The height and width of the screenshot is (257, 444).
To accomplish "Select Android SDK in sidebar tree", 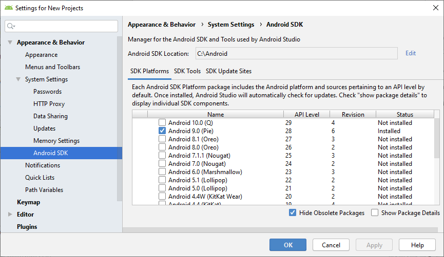I will [61, 153].
